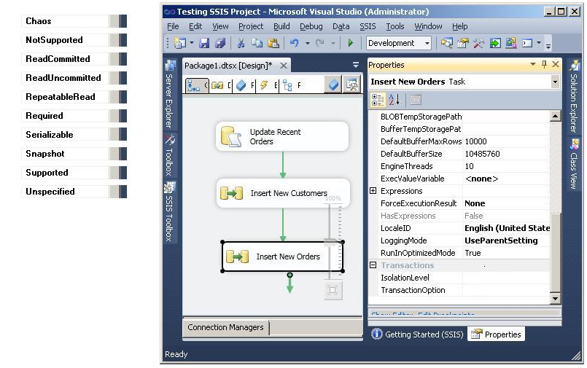
Task: Click the Connection Managers tab
Action: coord(226,327)
